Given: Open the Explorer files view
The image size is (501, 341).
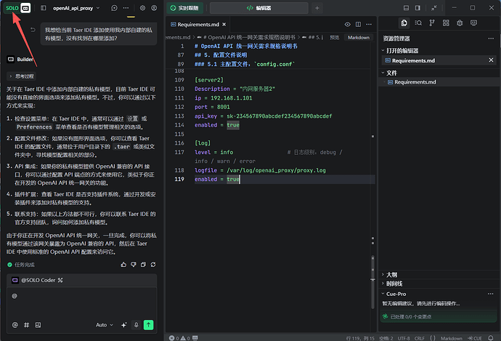Looking at the screenshot, I should click(404, 23).
